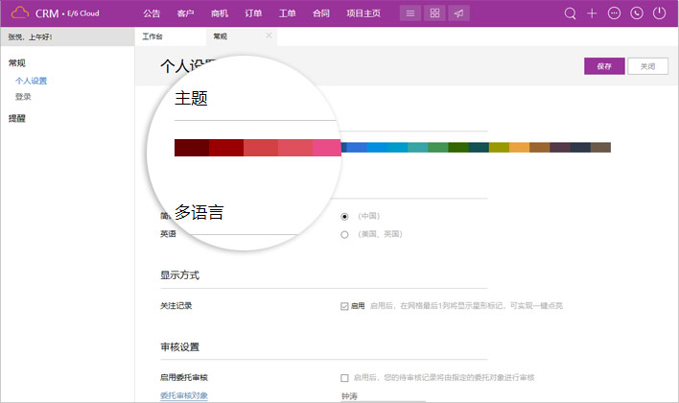
Task: Select 登录 in the left sidebar
Action: pyautogui.click(x=23, y=96)
